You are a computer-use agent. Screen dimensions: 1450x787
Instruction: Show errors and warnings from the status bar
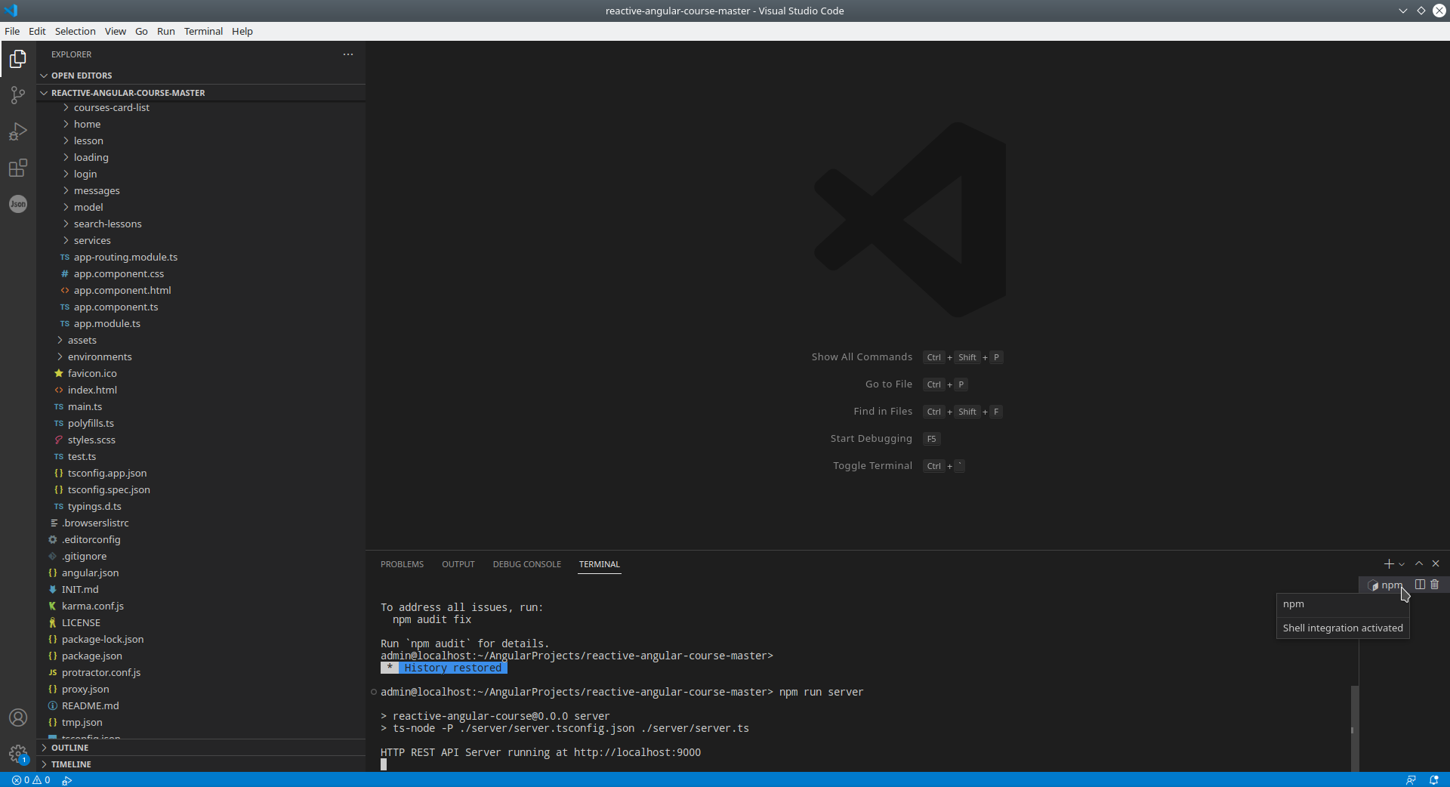pos(31,780)
